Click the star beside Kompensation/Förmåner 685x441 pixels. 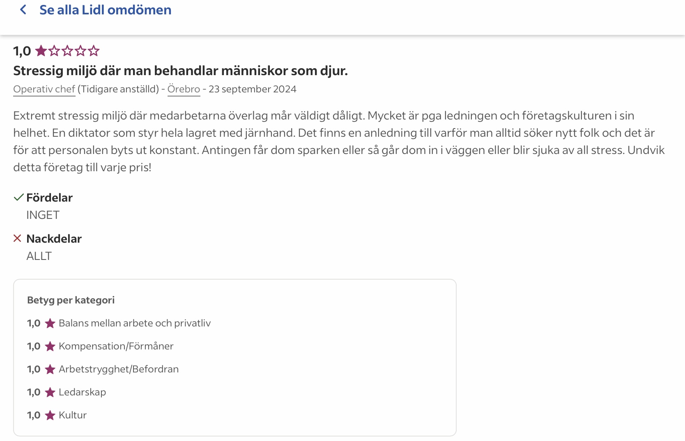[50, 347]
